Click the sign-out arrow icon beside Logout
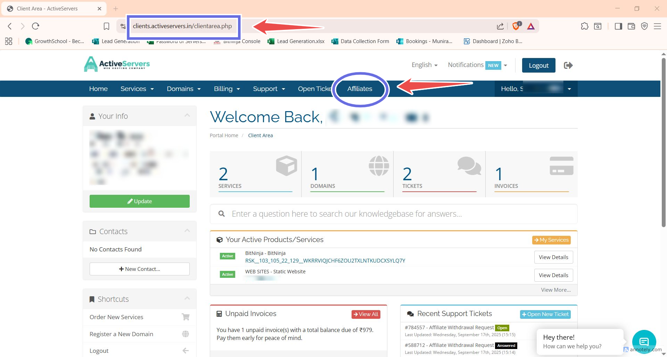667x357 pixels. pos(568,65)
